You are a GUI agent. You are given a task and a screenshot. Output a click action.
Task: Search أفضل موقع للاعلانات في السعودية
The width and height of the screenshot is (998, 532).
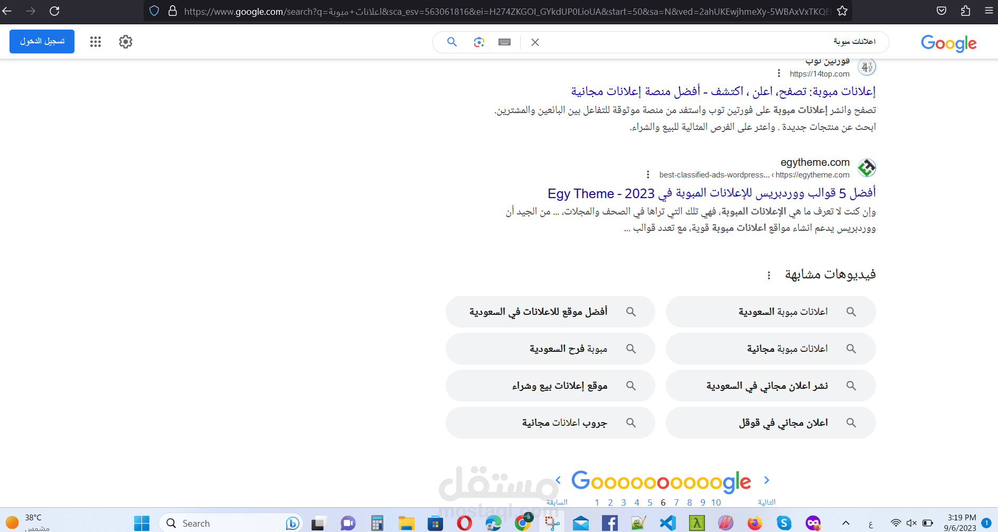[550, 312]
